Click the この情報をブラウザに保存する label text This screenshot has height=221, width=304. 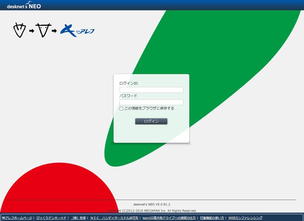[x=149, y=109]
